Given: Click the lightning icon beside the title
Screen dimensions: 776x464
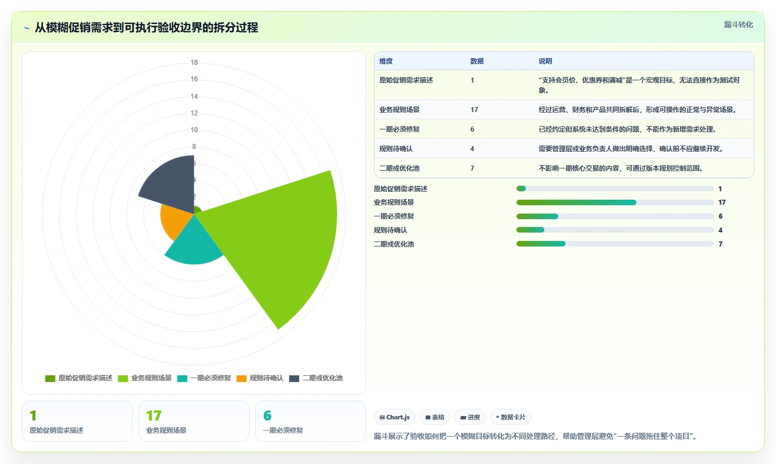Looking at the screenshot, I should 26,28.
